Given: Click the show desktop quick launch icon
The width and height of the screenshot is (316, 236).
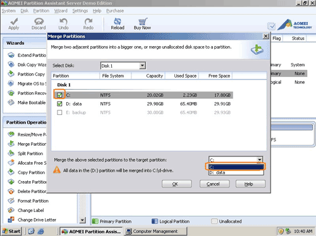Looking at the screenshot, I should pyautogui.click(x=32, y=232).
